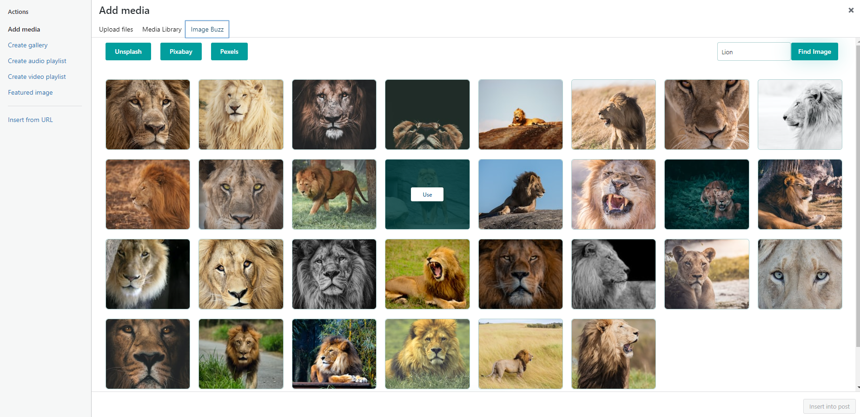
Task: Open the Media Library tab
Action: 162,29
